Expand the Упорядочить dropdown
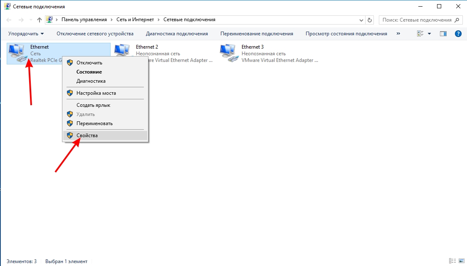Screen dimensions: 467x266 click(26, 34)
